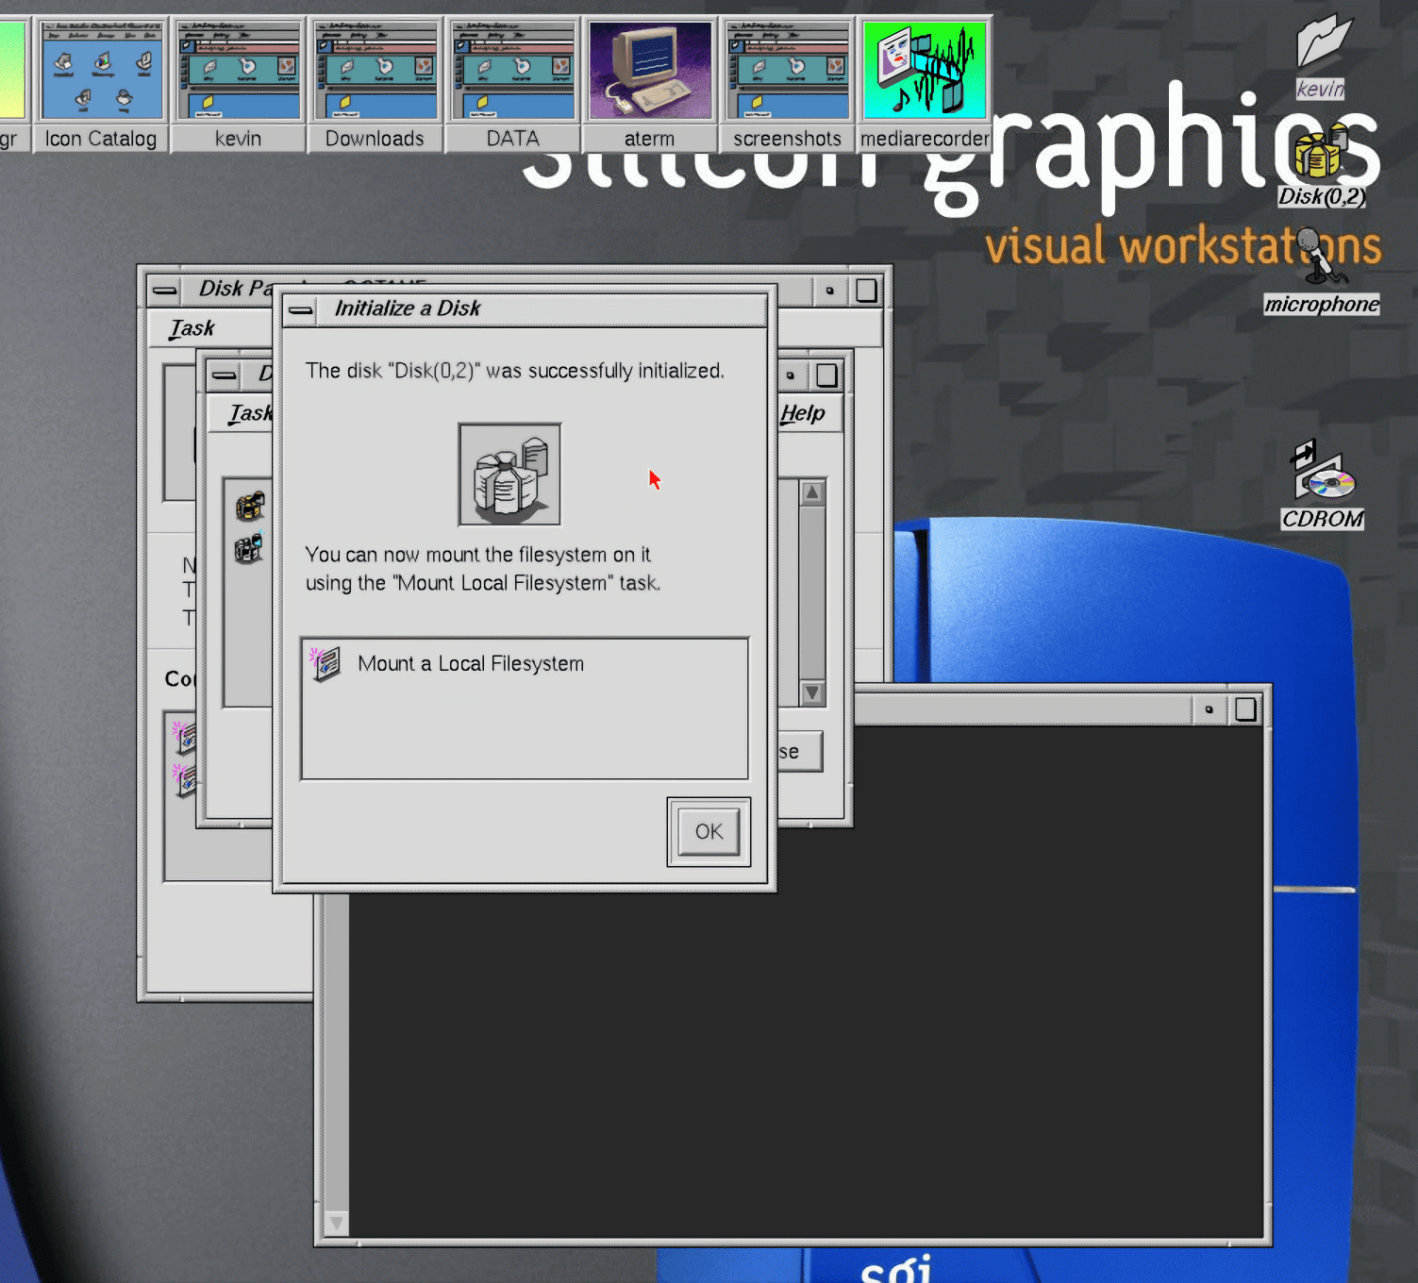
Task: Open the Initialize a Disk window menu button
Action: (301, 309)
